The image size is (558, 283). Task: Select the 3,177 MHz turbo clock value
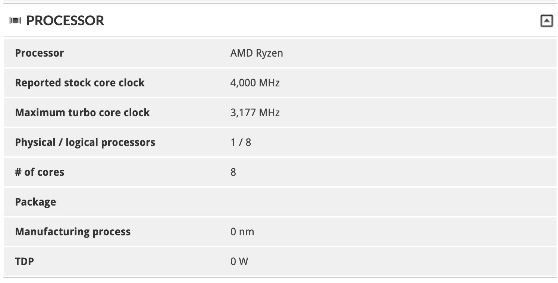coord(255,112)
